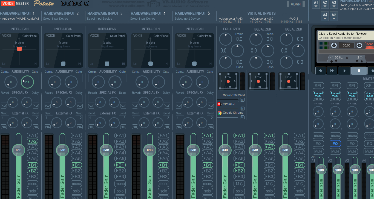
Task: Click the left tape reel on the cassette
Action: click(x=334, y=45)
